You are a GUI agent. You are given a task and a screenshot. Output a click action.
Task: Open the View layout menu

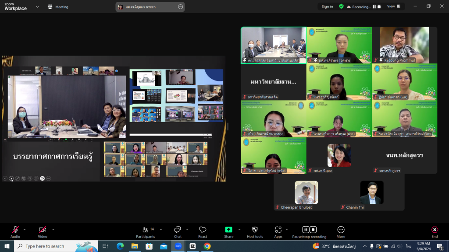(x=393, y=7)
